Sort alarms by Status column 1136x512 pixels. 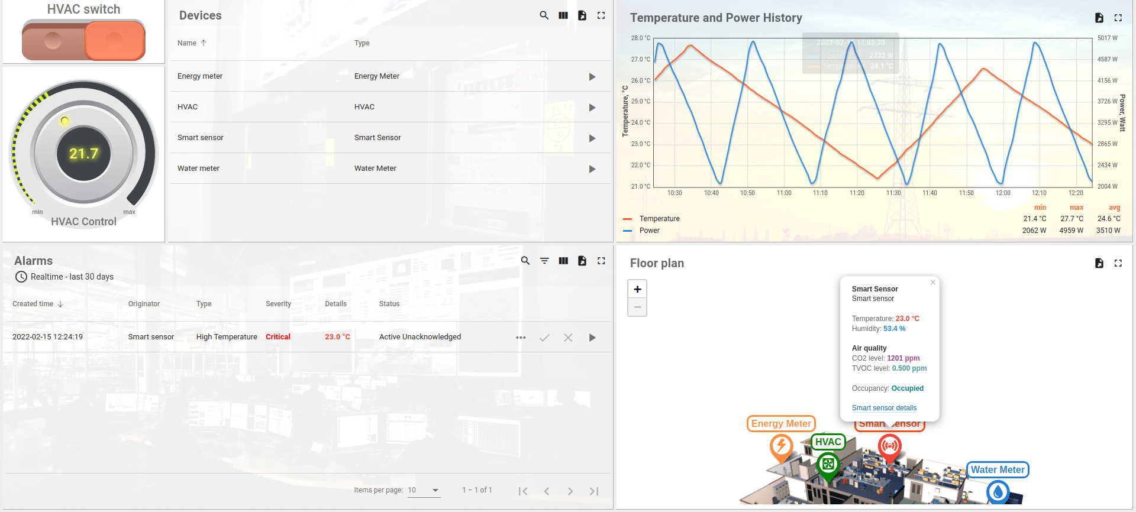click(389, 304)
